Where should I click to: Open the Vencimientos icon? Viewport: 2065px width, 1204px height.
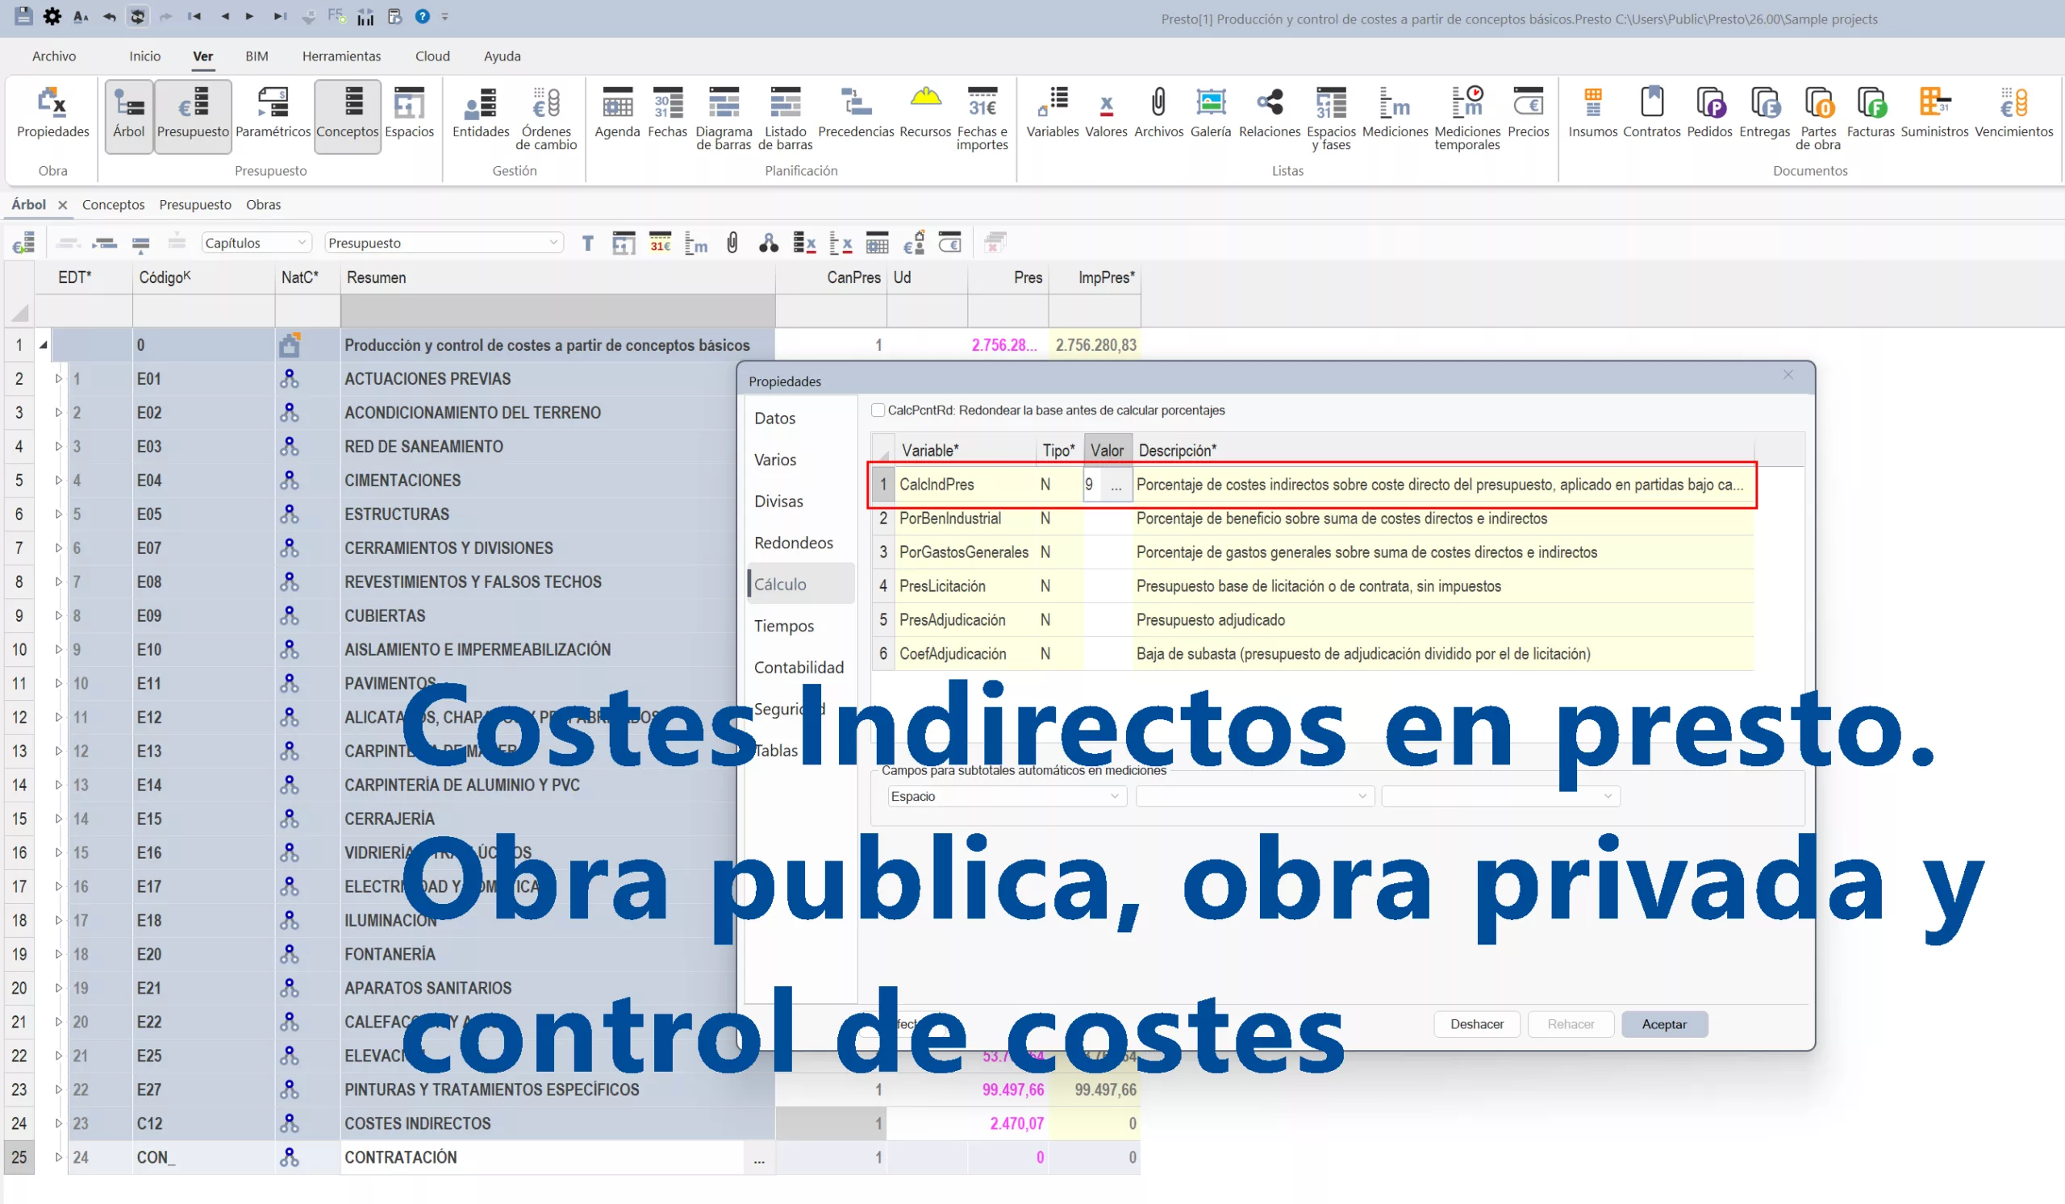pos(2013,114)
